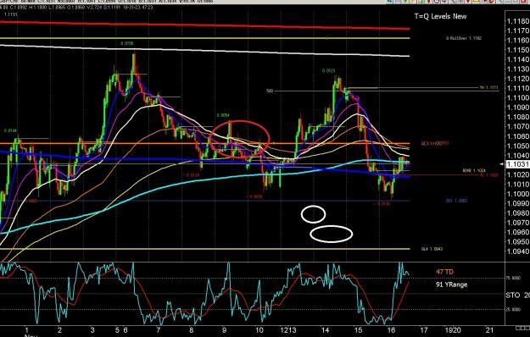The width and height of the screenshot is (530, 337).
Task: Select date 7 on the time axis
Action: coord(159,330)
